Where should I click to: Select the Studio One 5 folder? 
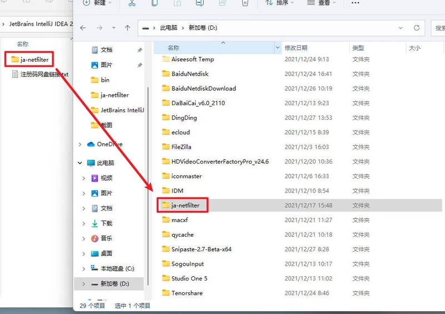[189, 278]
